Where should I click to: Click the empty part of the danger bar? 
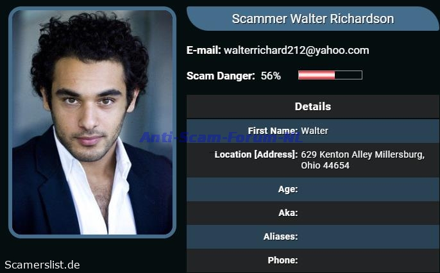point(348,75)
